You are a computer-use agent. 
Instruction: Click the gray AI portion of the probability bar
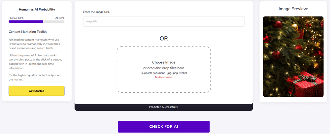click(x=54, y=21)
